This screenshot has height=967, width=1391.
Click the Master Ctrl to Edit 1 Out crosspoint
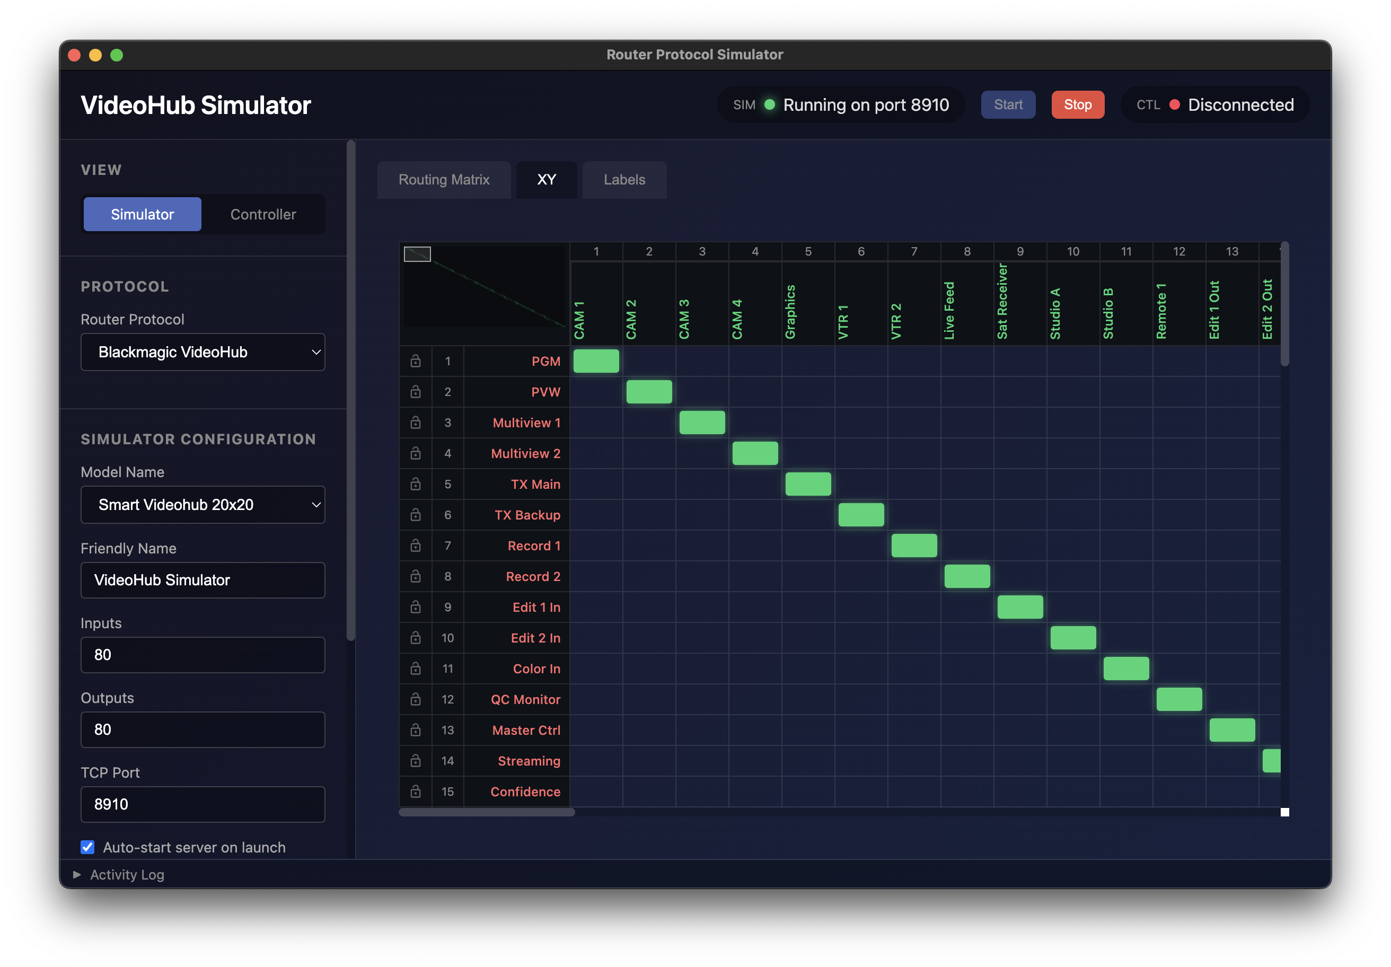point(1232,730)
